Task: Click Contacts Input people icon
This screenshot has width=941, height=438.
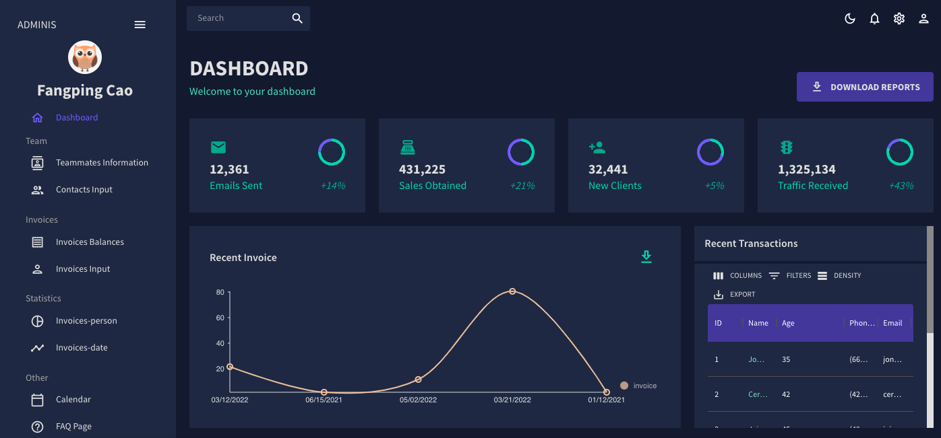Action: tap(38, 190)
